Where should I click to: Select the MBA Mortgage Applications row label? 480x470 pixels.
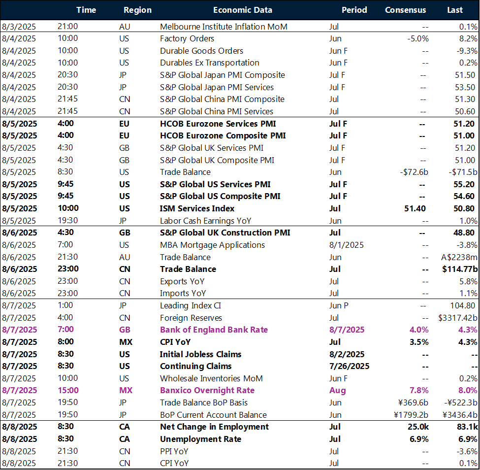click(x=212, y=245)
